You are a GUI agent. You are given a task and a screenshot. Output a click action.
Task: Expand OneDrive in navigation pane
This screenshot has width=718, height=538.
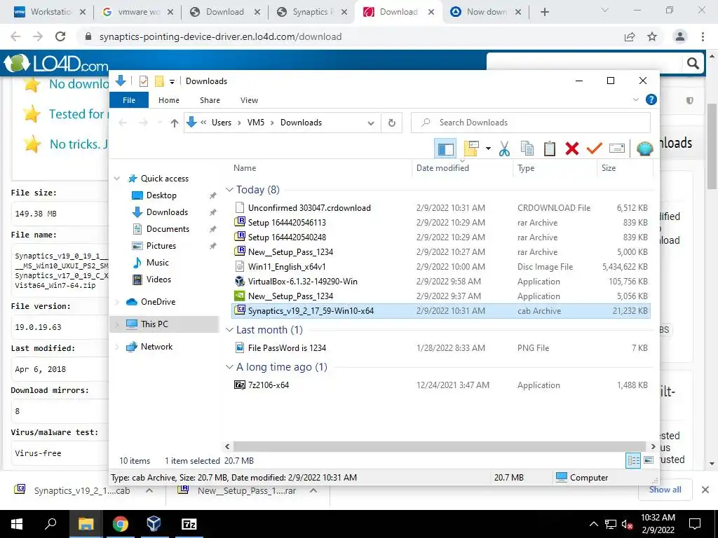coord(117,301)
